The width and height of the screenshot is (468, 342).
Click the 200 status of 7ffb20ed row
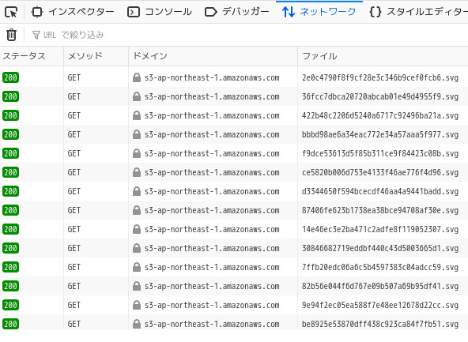[x=11, y=267]
